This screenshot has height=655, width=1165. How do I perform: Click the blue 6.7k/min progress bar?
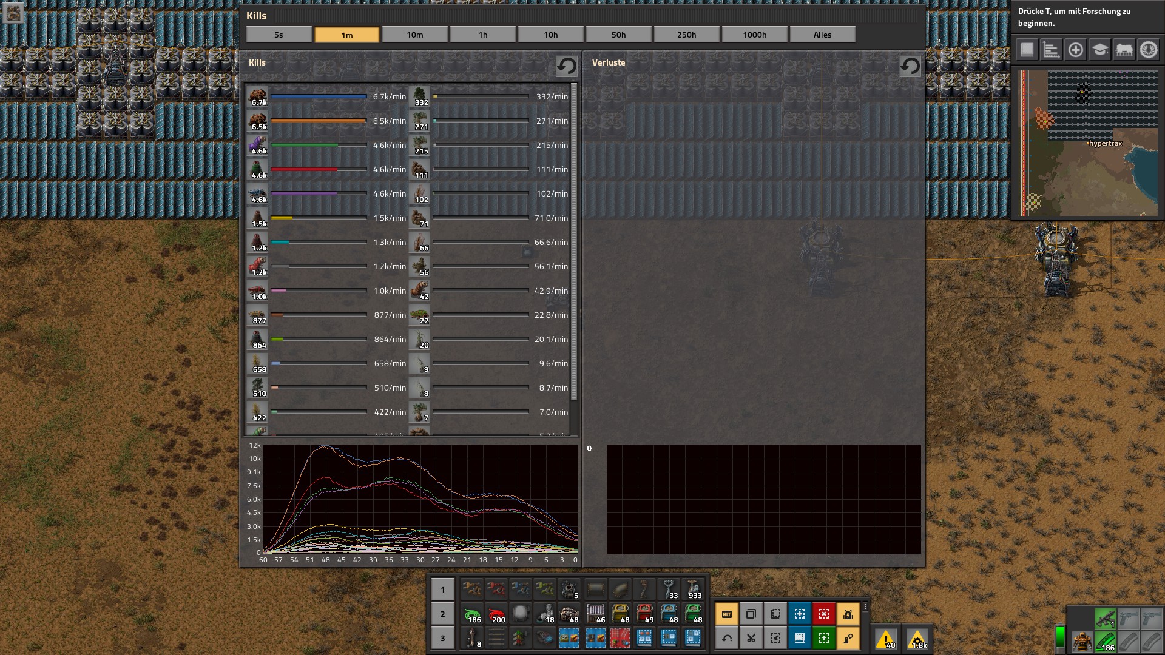tap(319, 96)
